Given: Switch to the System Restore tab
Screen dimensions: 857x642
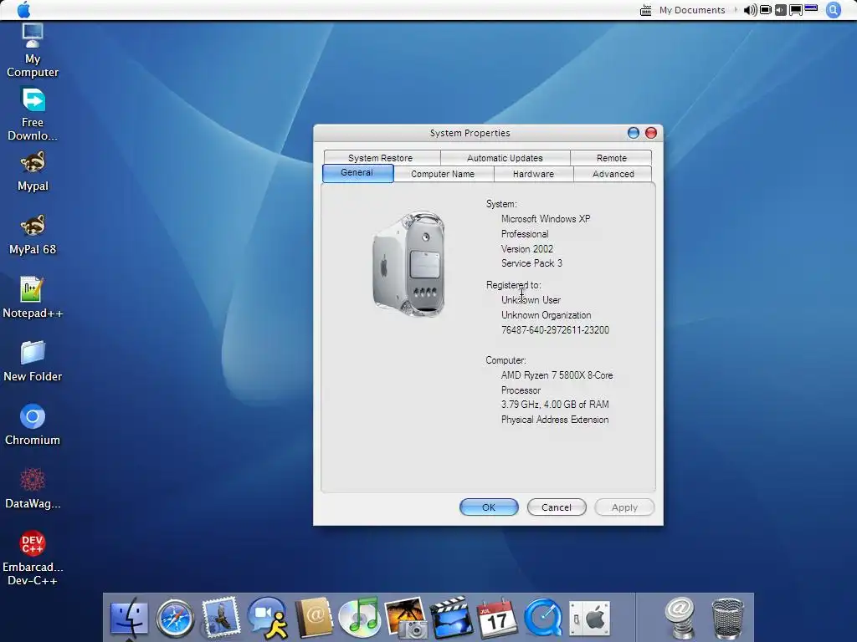Looking at the screenshot, I should click(x=381, y=158).
